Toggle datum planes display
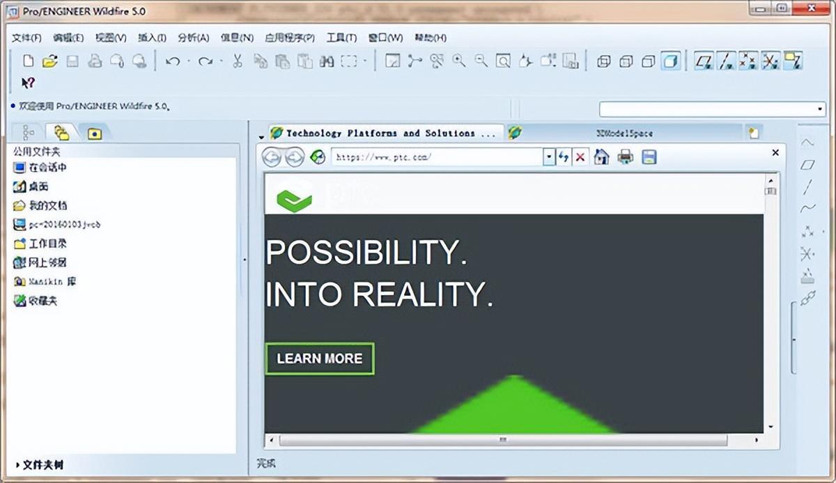The image size is (836, 483). 704,61
